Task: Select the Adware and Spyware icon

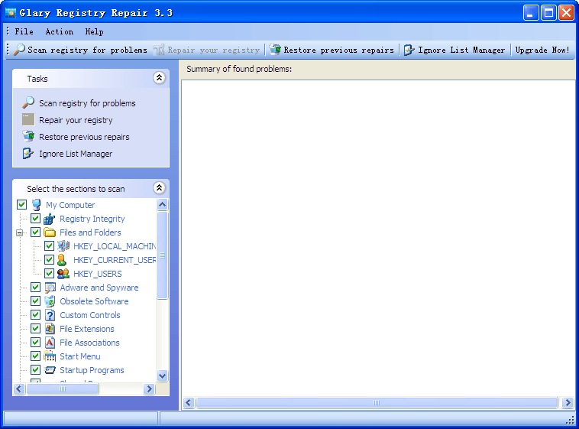Action: pyautogui.click(x=50, y=288)
